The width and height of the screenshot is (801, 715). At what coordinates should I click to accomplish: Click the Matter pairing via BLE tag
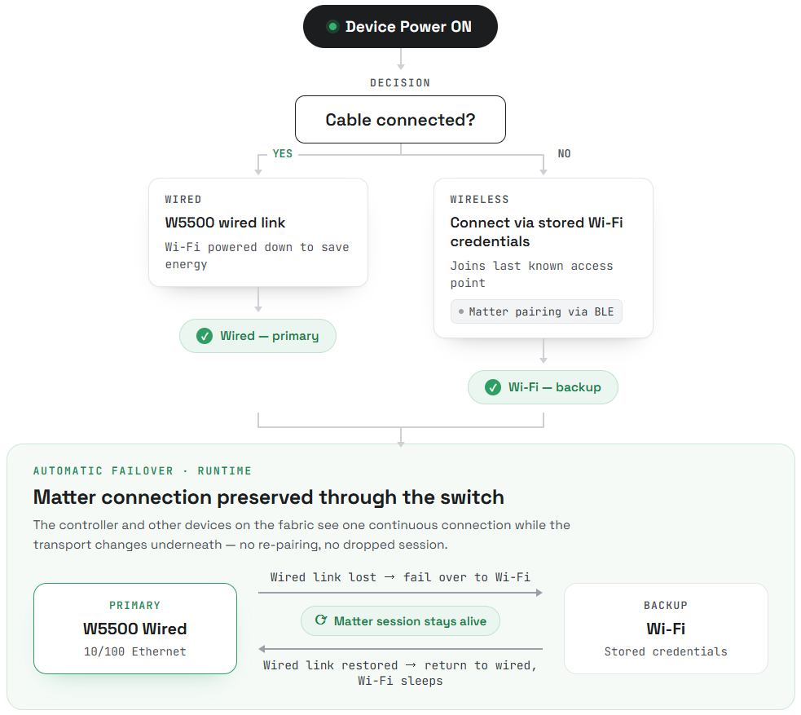536,311
